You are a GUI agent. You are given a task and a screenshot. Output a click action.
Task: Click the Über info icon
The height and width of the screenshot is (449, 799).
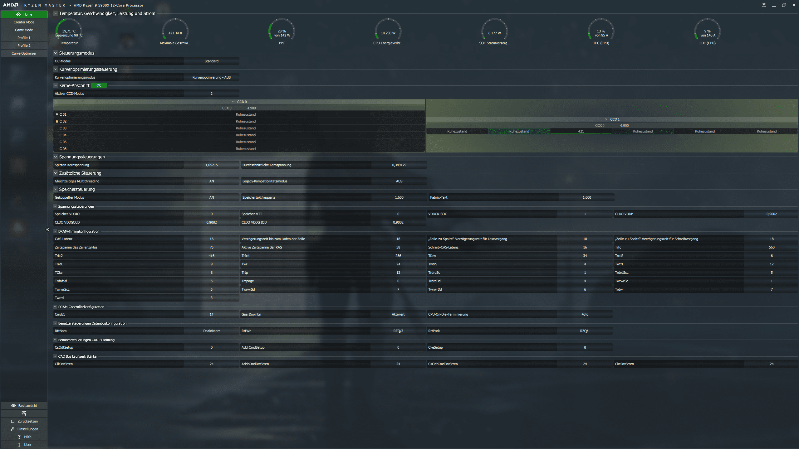click(19, 445)
